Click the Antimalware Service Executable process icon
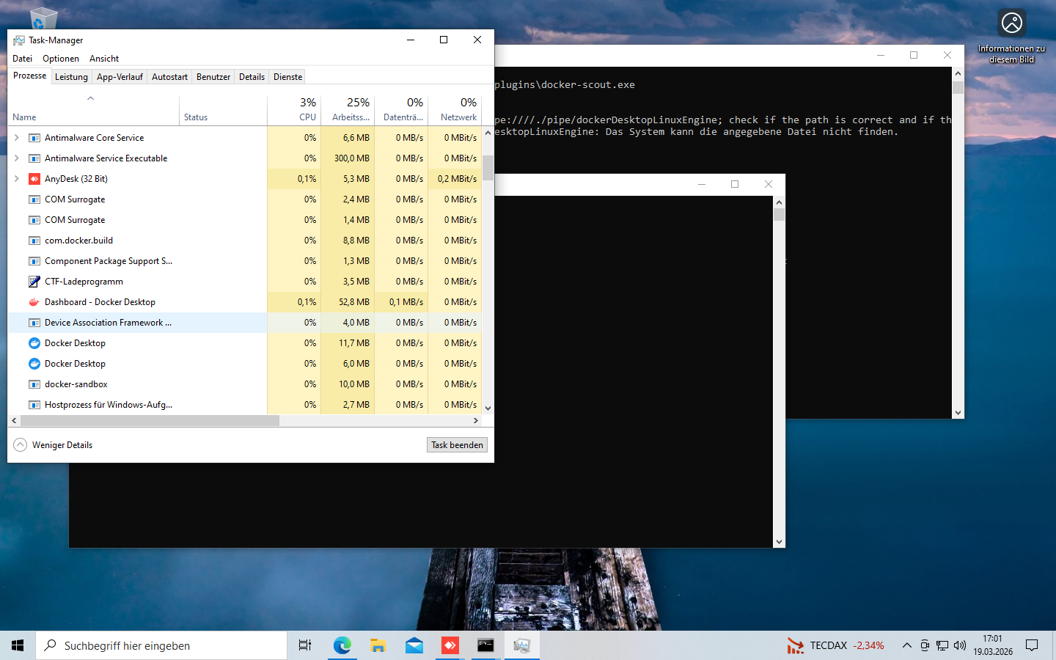 click(x=34, y=158)
